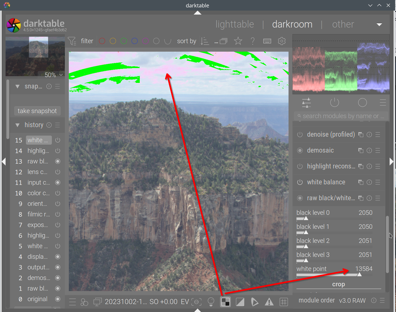The height and width of the screenshot is (312, 396).
Task: Collapse the history panel
Action: 17,125
